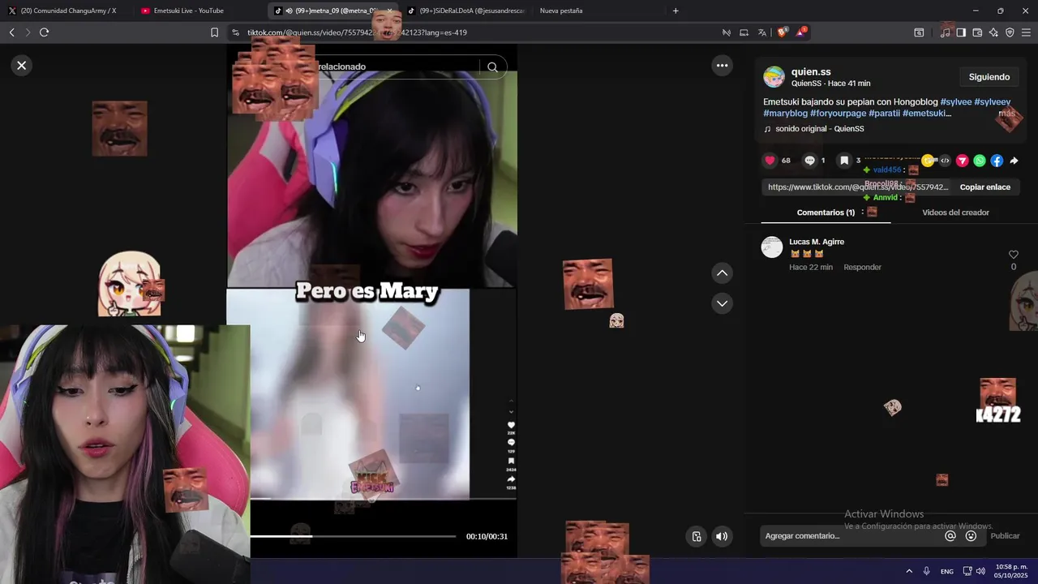Switch to JSiDeRaLDotA TikTok tab
This screenshot has width=1038, height=584.
(x=466, y=11)
